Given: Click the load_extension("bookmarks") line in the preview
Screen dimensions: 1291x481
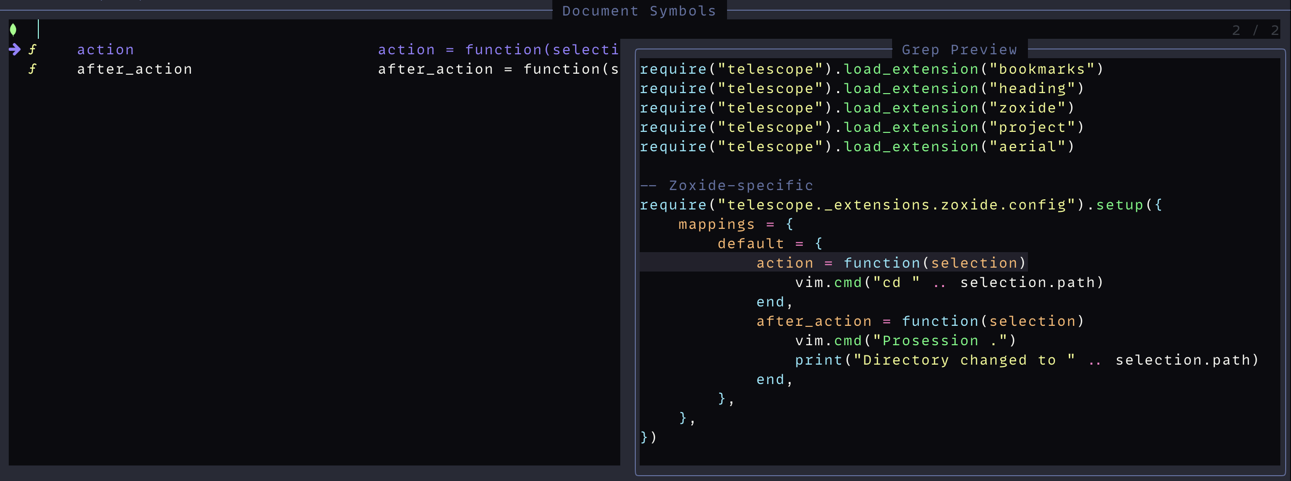Looking at the screenshot, I should (872, 69).
